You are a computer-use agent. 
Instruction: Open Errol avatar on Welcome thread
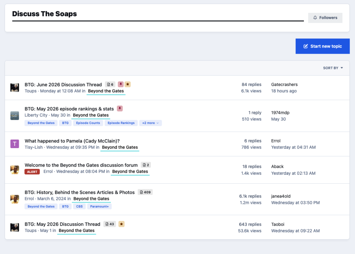click(15, 170)
